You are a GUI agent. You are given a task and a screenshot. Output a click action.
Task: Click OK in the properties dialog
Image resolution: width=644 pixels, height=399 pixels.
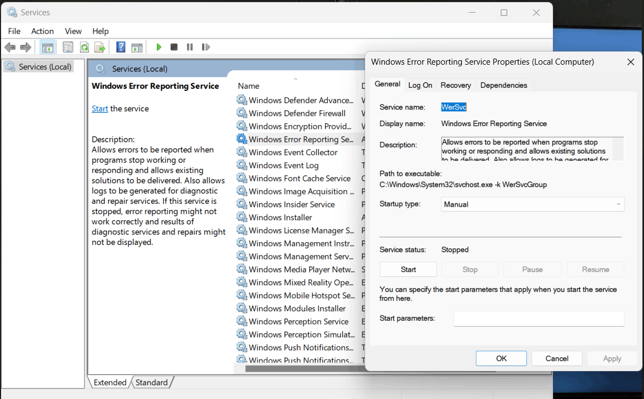click(x=501, y=358)
